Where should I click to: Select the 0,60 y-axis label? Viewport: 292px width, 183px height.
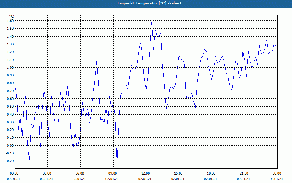(x=10, y=98)
